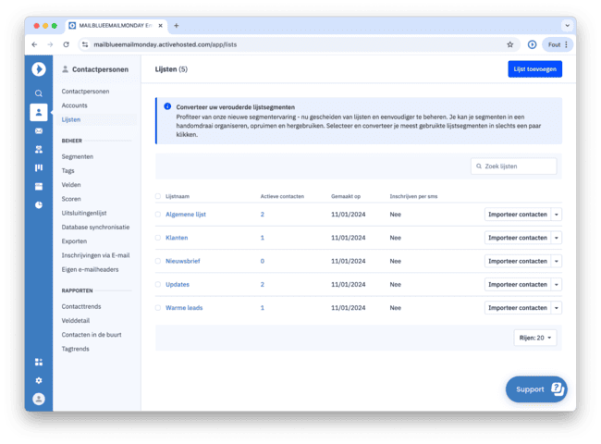This screenshot has height=444, width=601.
Task: Open the Campaigns envelope icon
Action: (x=39, y=130)
